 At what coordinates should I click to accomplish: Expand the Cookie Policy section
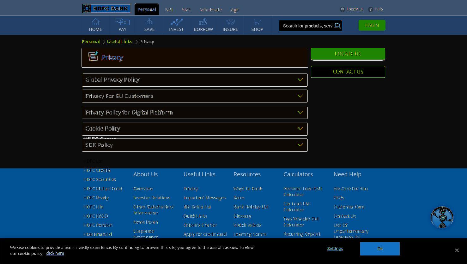point(195,129)
